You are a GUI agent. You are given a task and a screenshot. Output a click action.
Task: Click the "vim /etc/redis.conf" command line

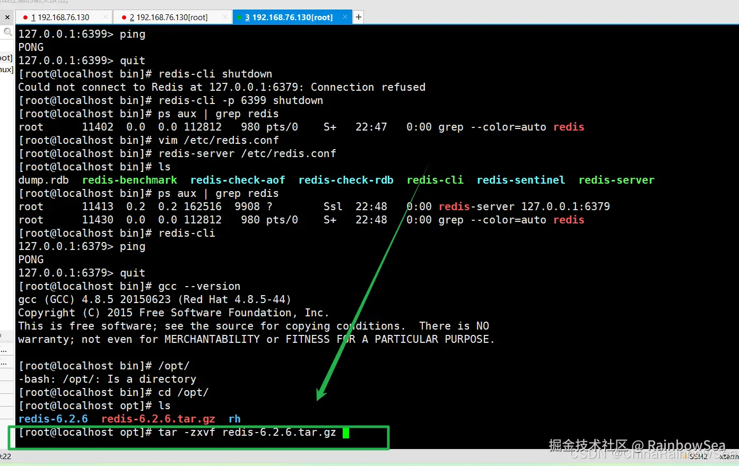point(149,140)
